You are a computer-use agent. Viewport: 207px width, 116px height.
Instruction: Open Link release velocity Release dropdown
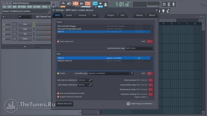coord(83,85)
